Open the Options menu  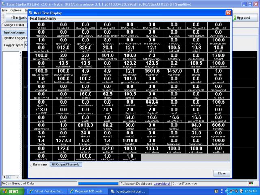16,10
